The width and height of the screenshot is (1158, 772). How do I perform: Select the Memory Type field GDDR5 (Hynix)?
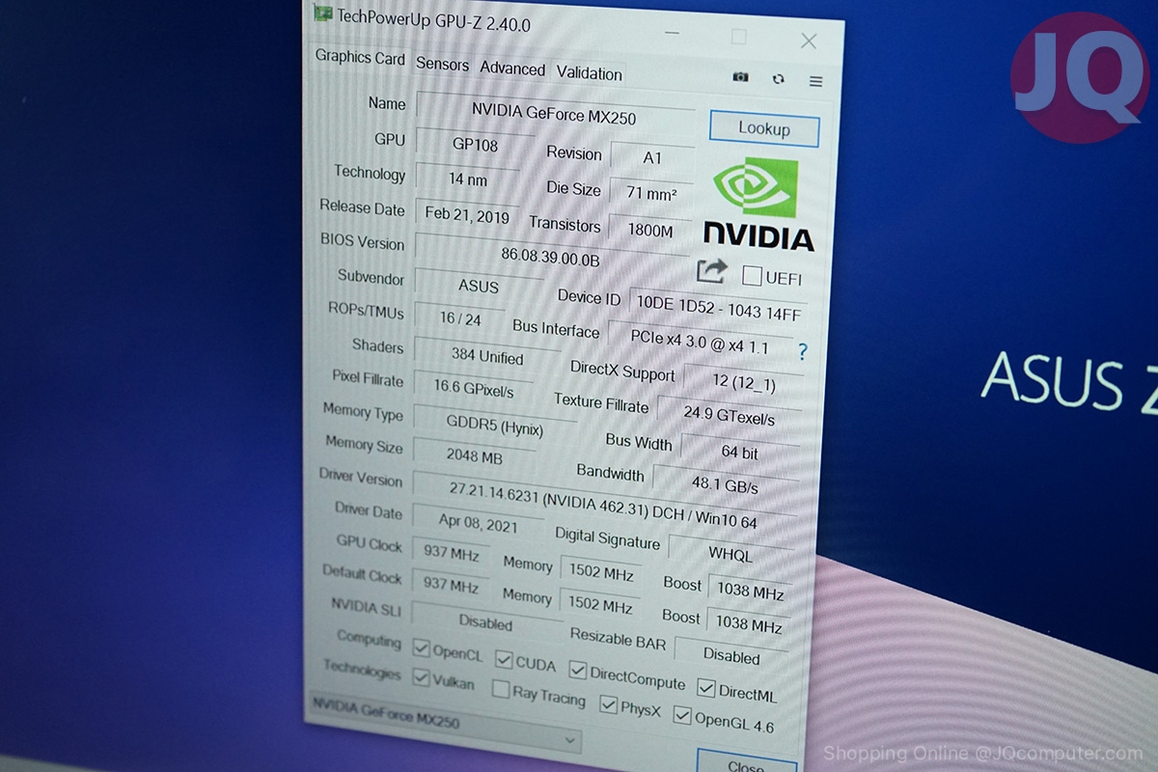point(494,425)
